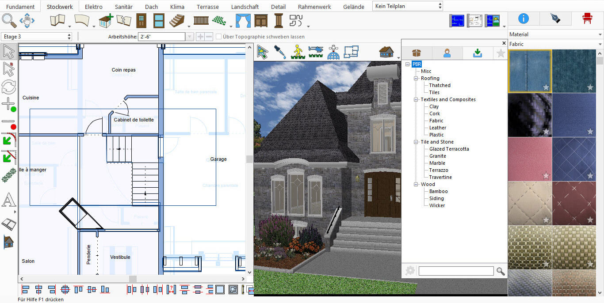Open the Kein Teilplan dropdown

click(x=408, y=6)
